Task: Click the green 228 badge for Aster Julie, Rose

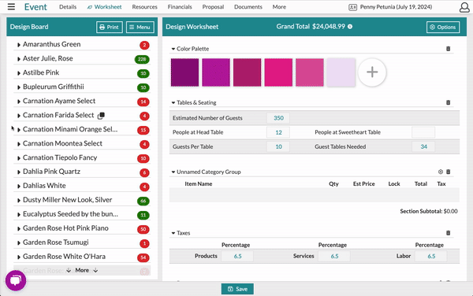Action: pyautogui.click(x=142, y=59)
